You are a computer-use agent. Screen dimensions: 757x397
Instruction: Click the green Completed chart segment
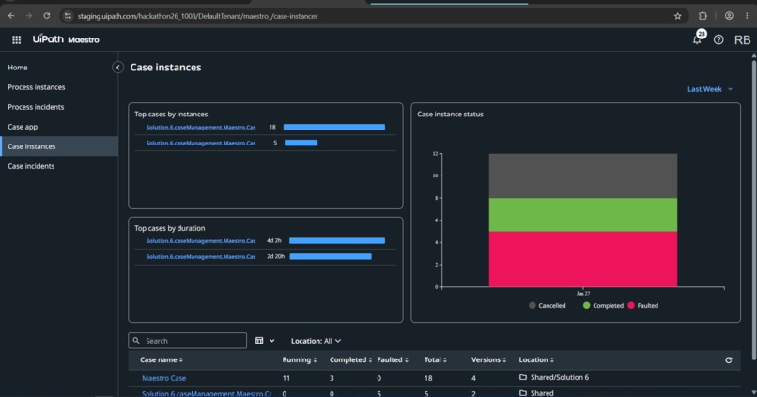click(582, 215)
